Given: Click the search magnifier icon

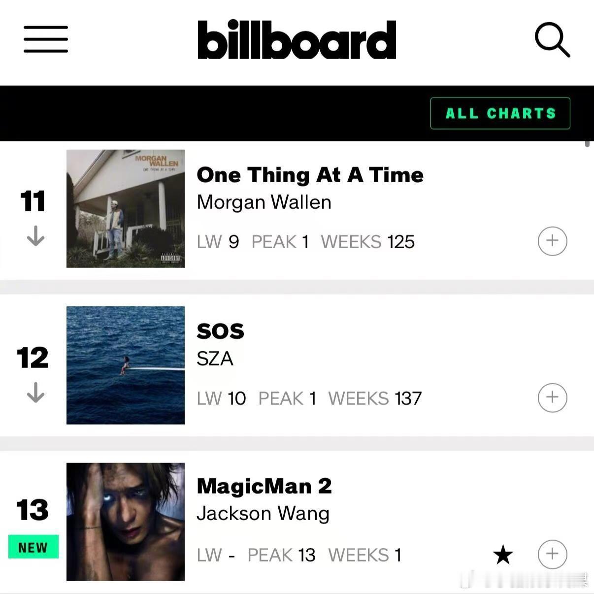Looking at the screenshot, I should tap(552, 39).
